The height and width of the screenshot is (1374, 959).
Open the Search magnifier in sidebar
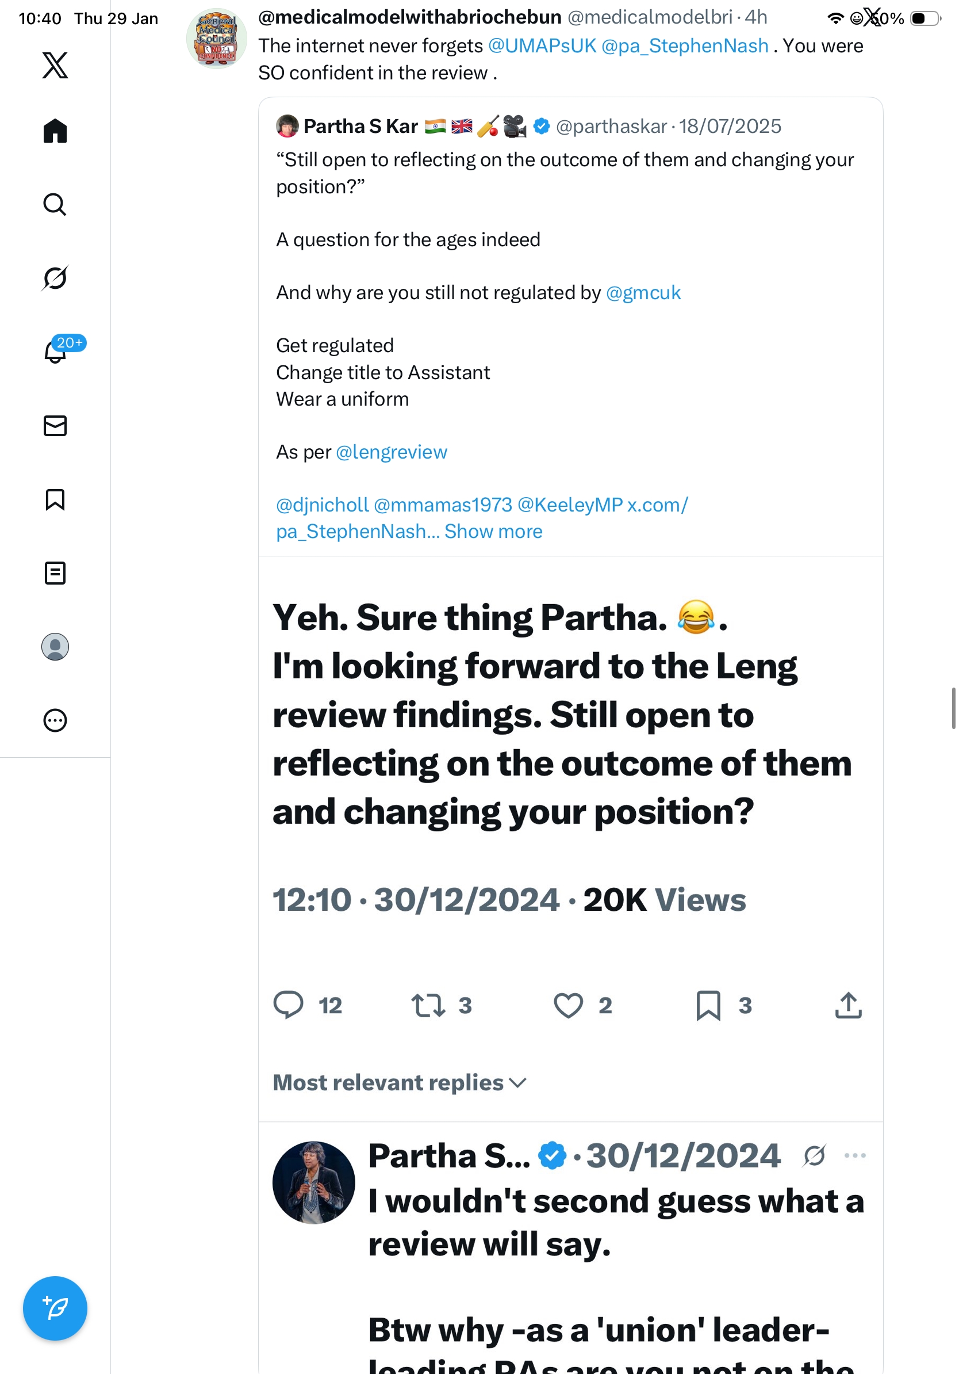(55, 205)
